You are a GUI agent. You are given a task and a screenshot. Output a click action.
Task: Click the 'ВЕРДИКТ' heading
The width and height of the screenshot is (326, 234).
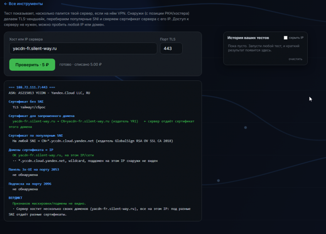16,198
